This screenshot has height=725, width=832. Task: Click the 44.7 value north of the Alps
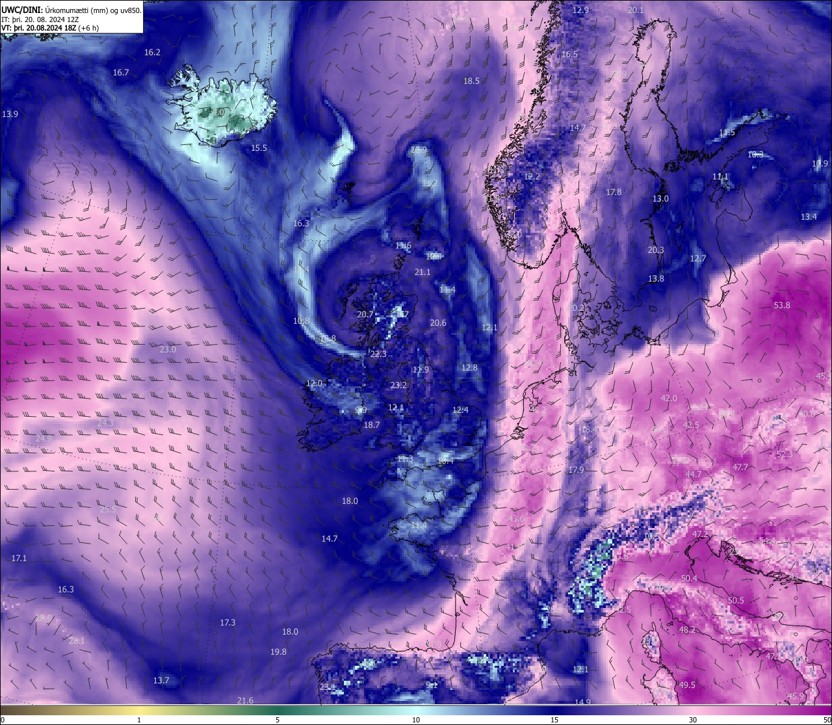click(694, 474)
